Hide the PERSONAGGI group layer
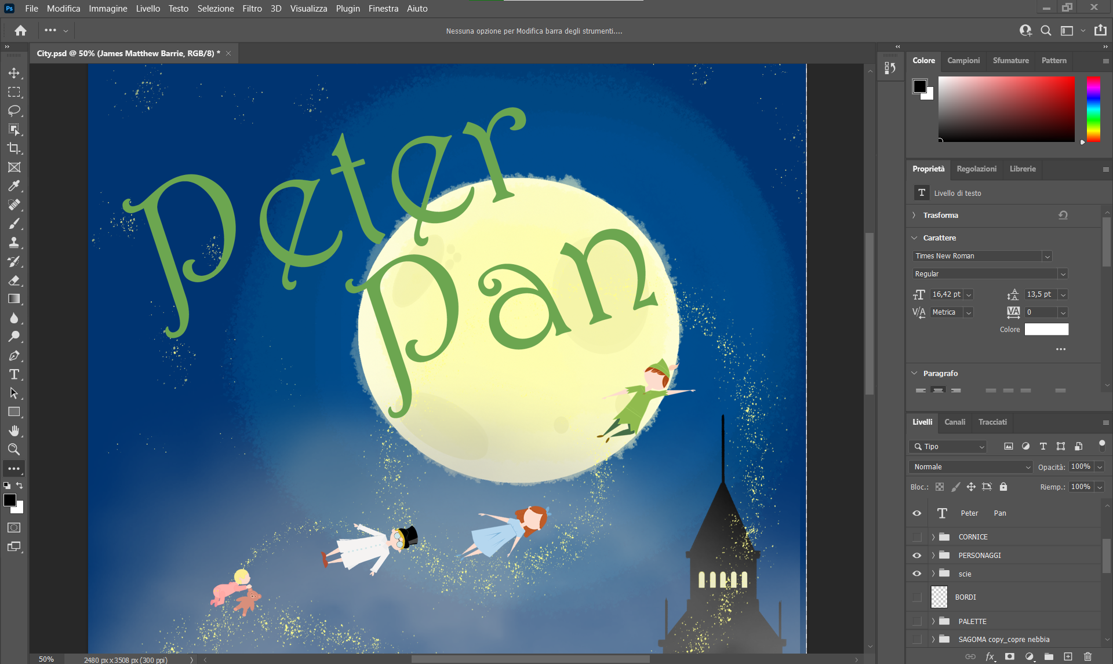 [x=916, y=556]
